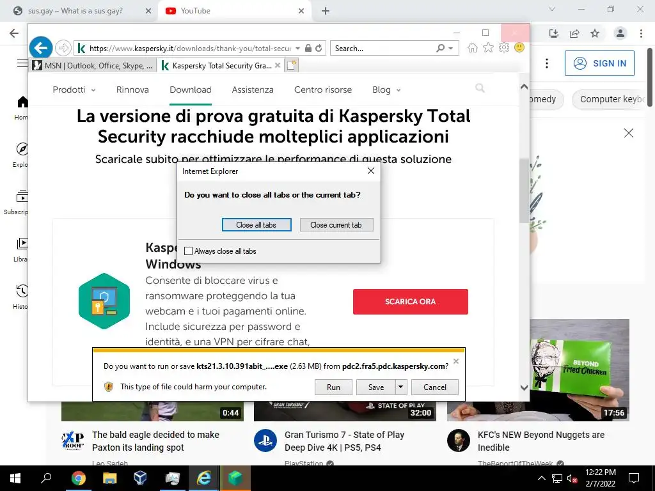Click Run in download bar

(x=333, y=387)
